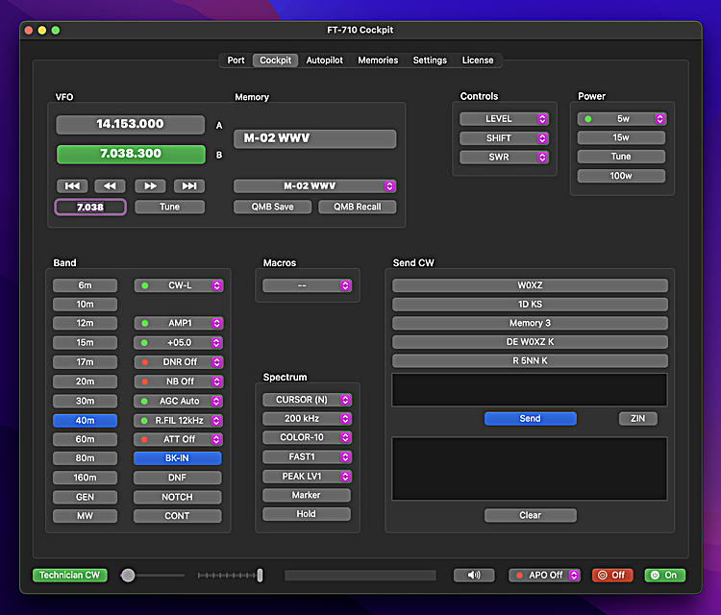721x615 pixels.
Task: Toggle spectrum Hold
Action: pyautogui.click(x=307, y=514)
